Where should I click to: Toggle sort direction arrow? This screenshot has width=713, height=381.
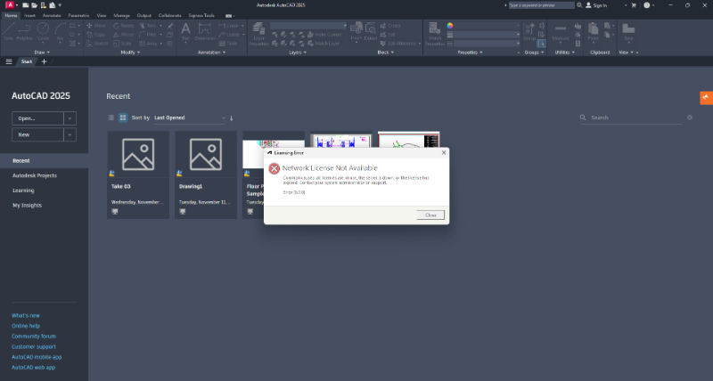(232, 118)
